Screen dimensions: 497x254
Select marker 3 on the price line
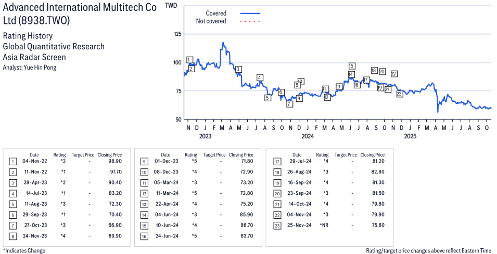238,69
